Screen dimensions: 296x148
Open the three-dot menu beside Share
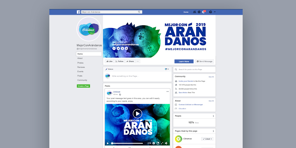tap(138, 61)
